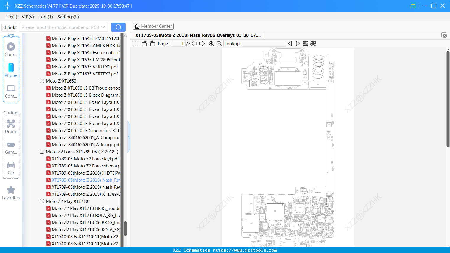Open XT1789-05(Moto Z 2018) XT1789-0 file
This screenshot has height=253, width=450.
86,194
